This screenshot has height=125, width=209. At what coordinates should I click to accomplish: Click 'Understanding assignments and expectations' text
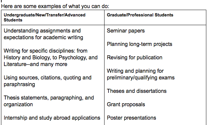tap(43, 34)
